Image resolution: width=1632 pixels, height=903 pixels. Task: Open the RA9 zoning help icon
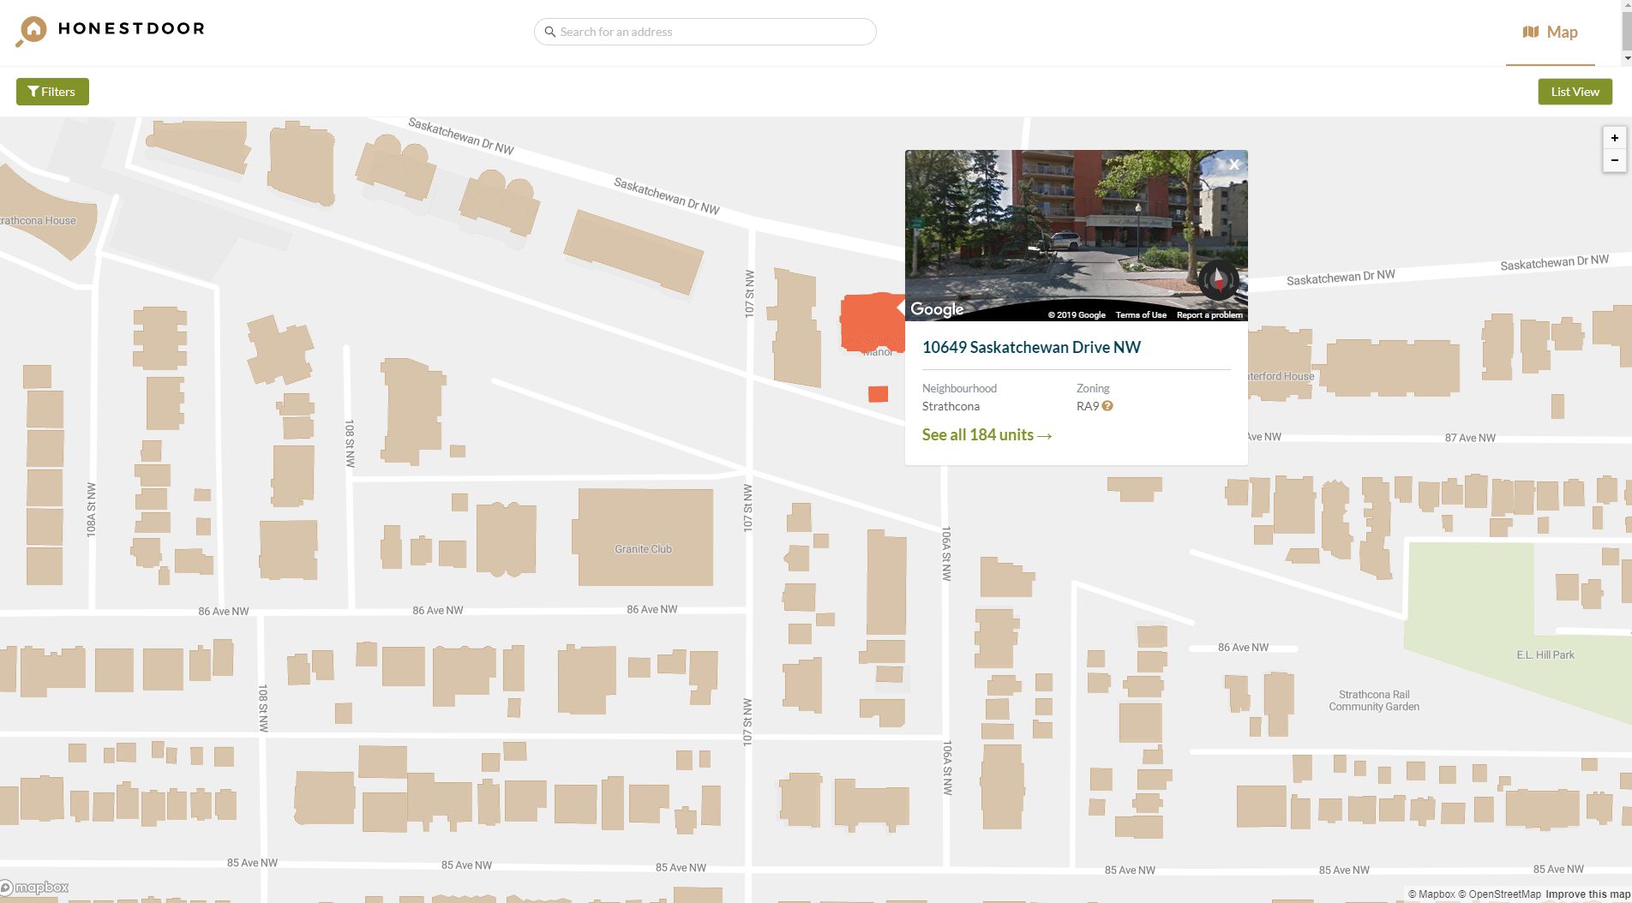point(1107,405)
